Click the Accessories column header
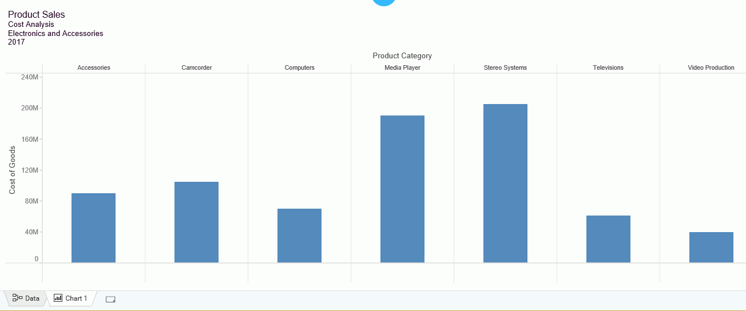 (94, 67)
